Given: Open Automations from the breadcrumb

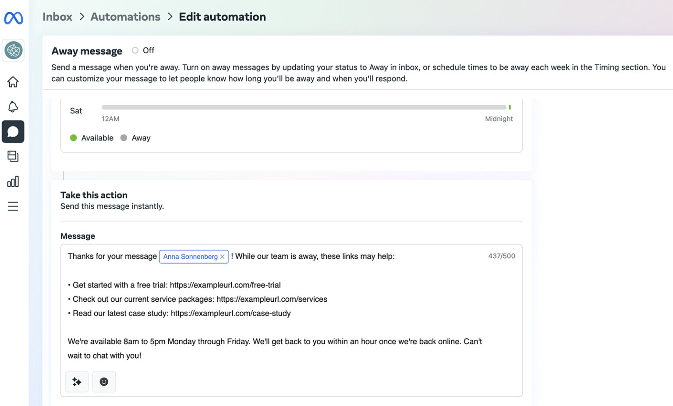Looking at the screenshot, I should coord(125,17).
